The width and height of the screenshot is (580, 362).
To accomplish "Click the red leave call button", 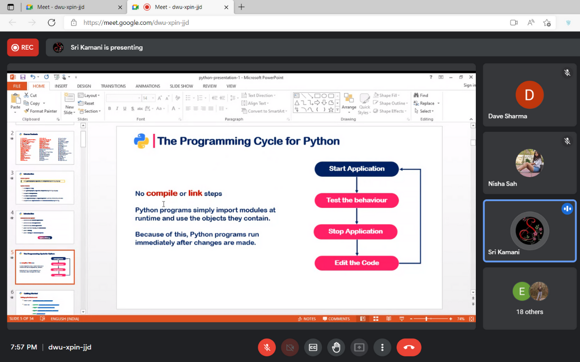I will 409,347.
